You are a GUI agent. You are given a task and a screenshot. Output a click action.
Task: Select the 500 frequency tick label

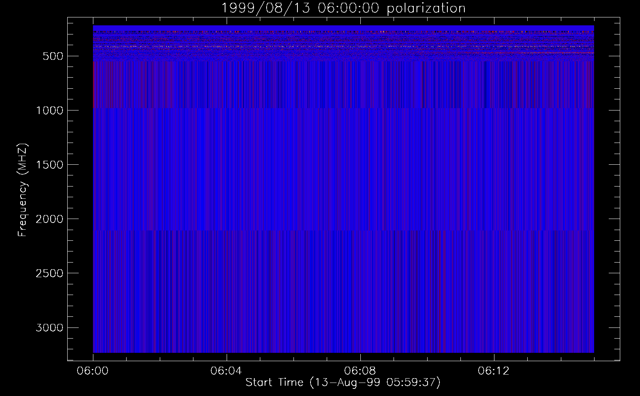(53, 56)
